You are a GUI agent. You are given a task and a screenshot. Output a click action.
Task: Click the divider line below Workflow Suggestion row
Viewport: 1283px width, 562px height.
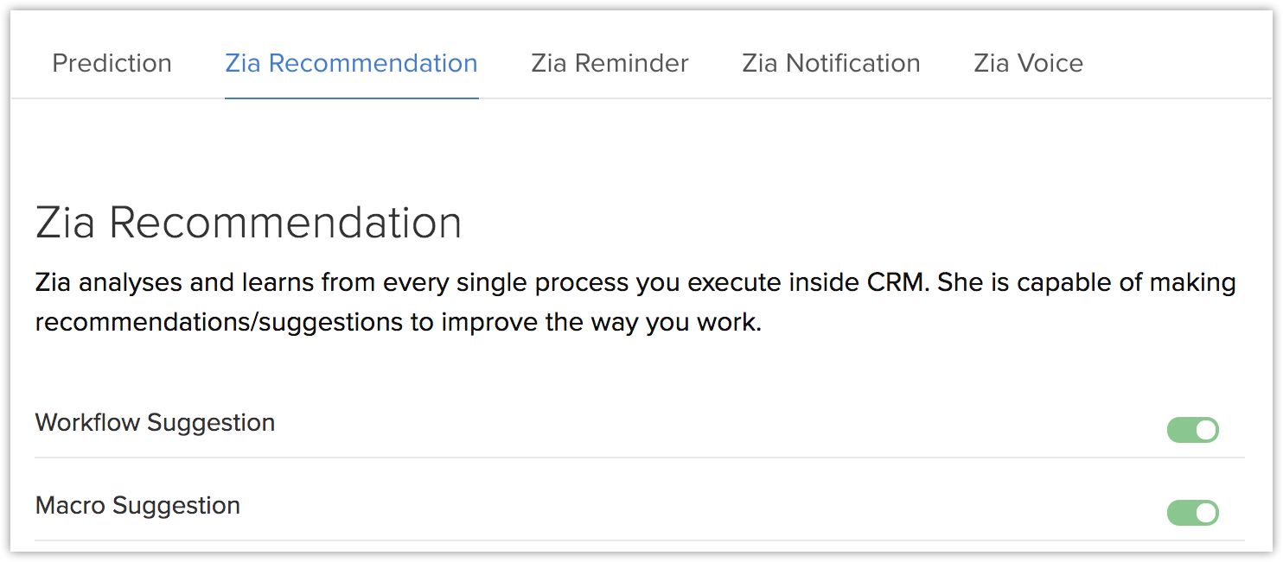click(x=640, y=458)
